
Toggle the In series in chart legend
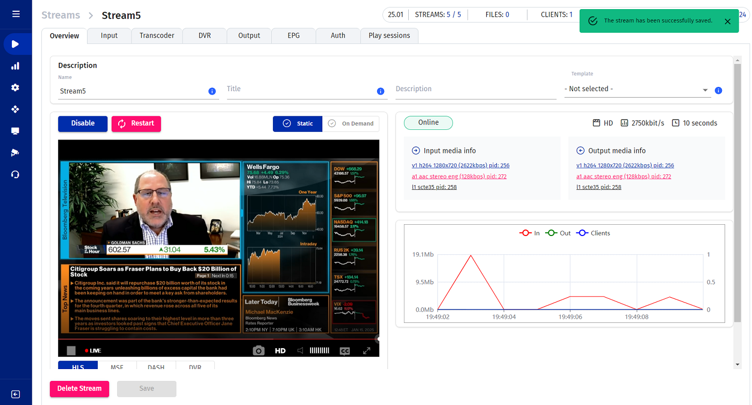click(530, 233)
